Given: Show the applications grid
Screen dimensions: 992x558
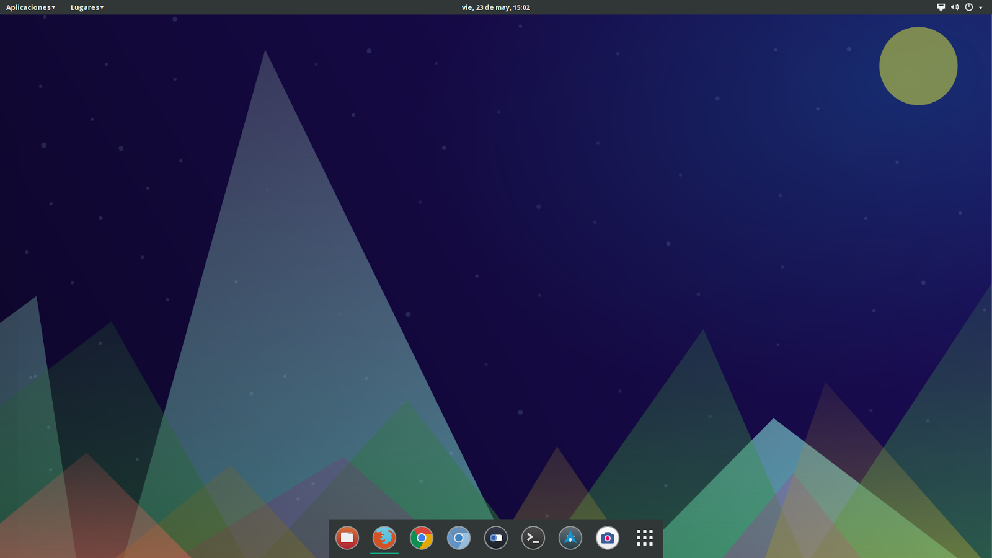Looking at the screenshot, I should click(x=644, y=538).
